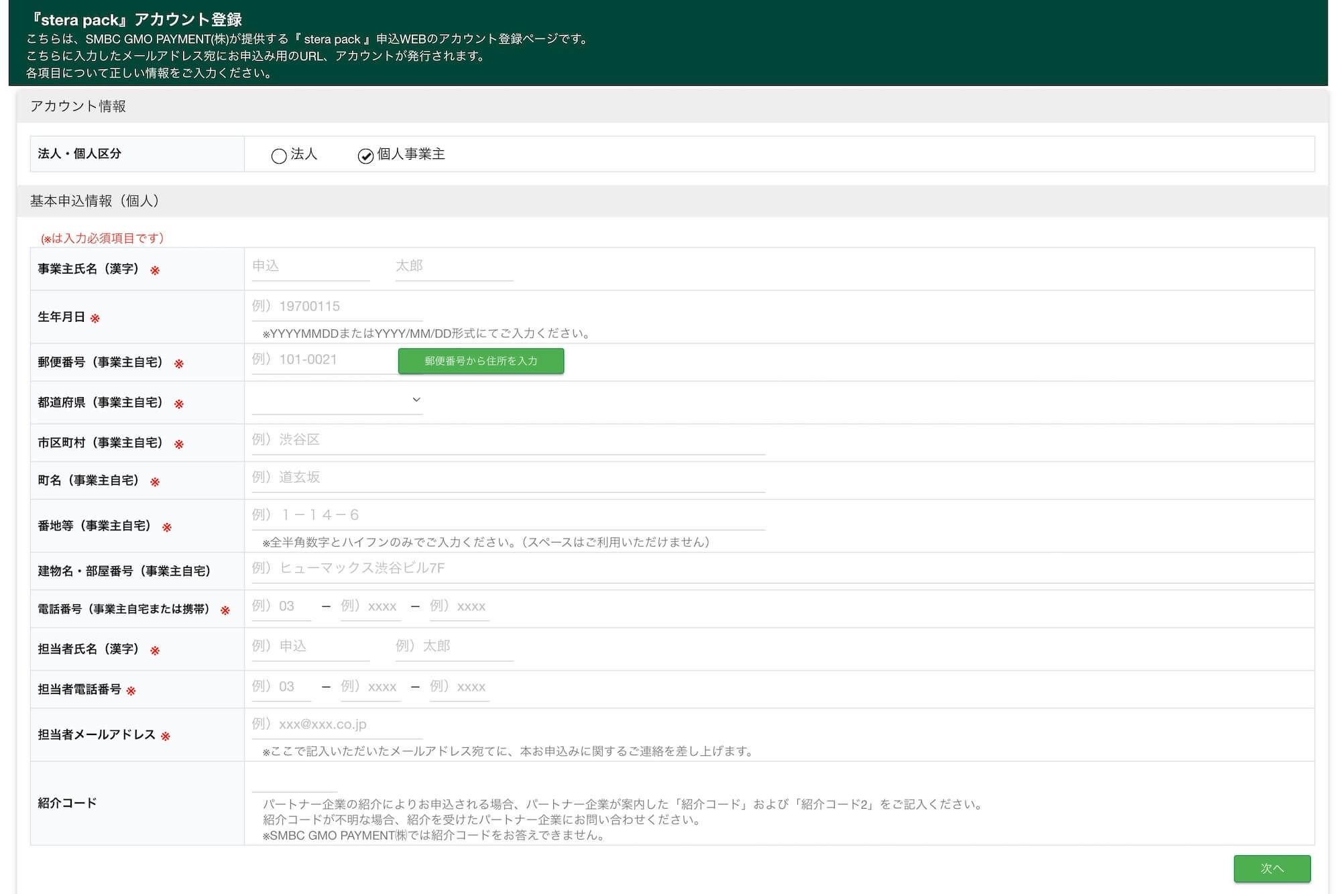
Task: Click the 生年月日 label
Action: 61,317
